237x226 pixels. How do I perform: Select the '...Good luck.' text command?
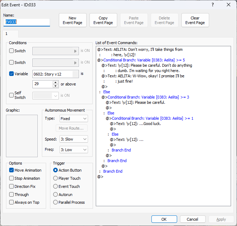click(x=135, y=124)
